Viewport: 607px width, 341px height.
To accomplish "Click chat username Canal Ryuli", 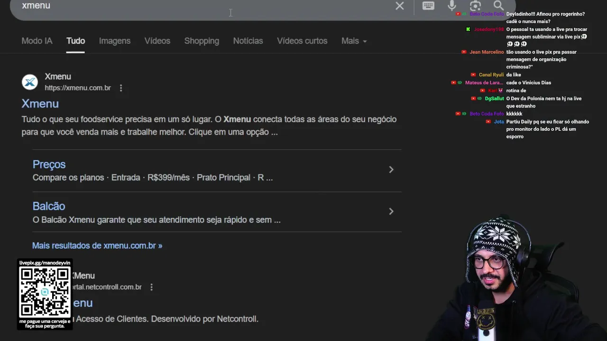I will coord(491,75).
